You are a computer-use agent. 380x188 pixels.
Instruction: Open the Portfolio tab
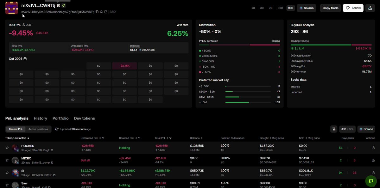(60, 118)
